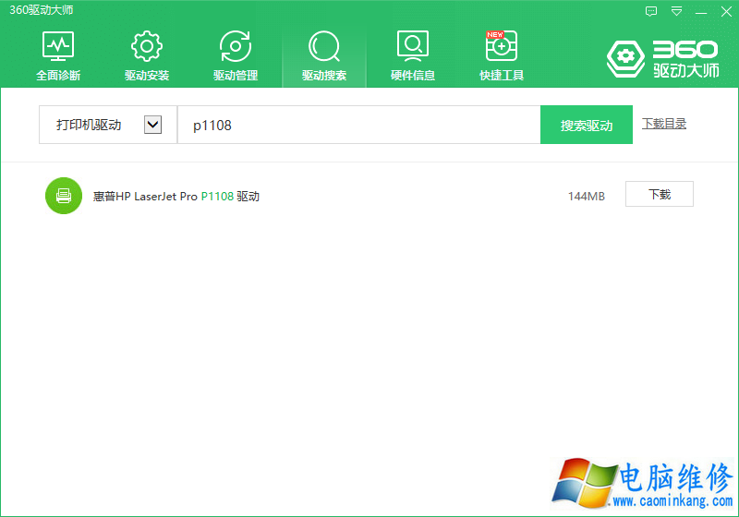
Task: Open the main menu triangle icon in title bar
Action: point(677,11)
